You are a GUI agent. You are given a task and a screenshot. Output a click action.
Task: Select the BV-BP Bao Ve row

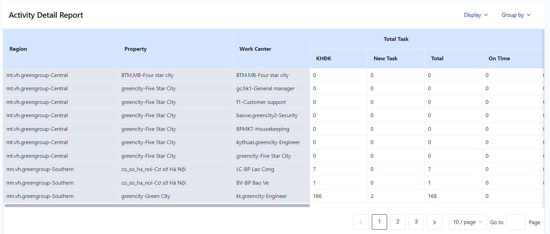tap(253, 183)
